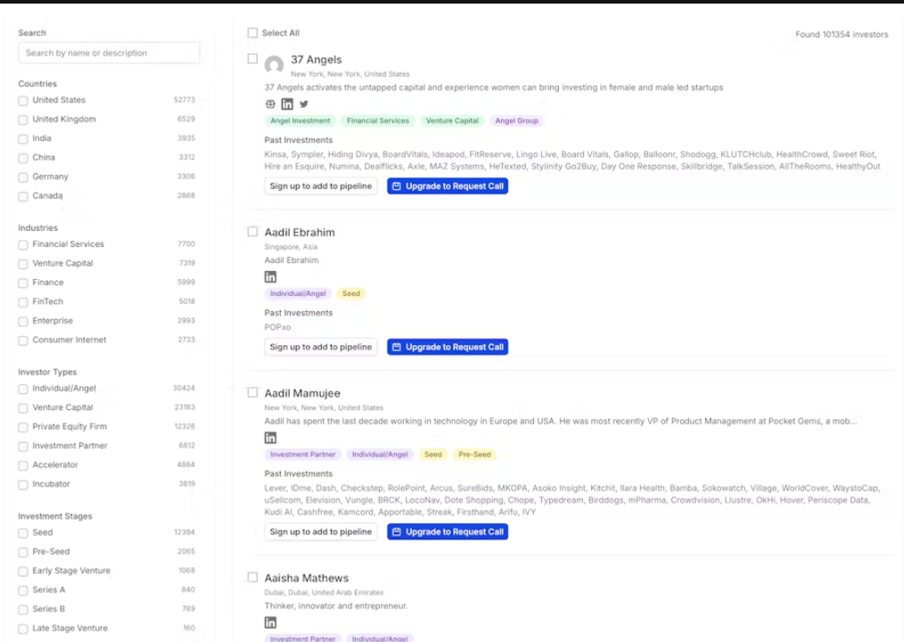Enable the Series B stage filter
The width and height of the screenshot is (904, 642).
pos(23,610)
